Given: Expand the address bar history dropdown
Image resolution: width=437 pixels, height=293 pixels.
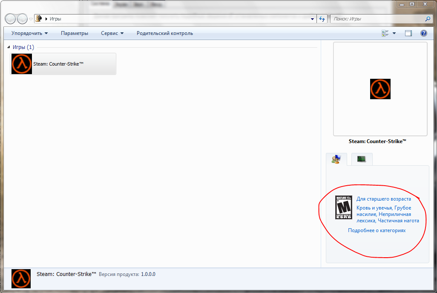Looking at the screenshot, I should tap(313, 19).
